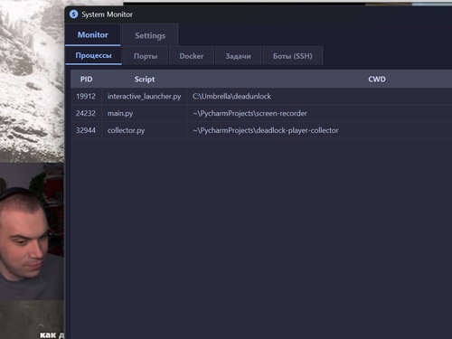Click the C:\Umbrella\deadunlock path cell
Screen dimensions: 452x339
click(319, 97)
